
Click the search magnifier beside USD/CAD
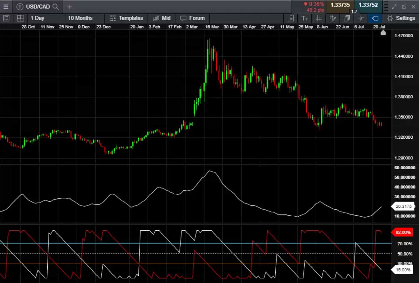[x=56, y=6]
